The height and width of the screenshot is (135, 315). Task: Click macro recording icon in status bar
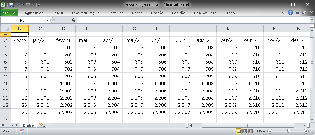(22, 131)
